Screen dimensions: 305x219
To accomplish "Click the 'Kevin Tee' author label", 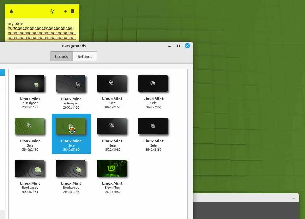I will [112, 188].
